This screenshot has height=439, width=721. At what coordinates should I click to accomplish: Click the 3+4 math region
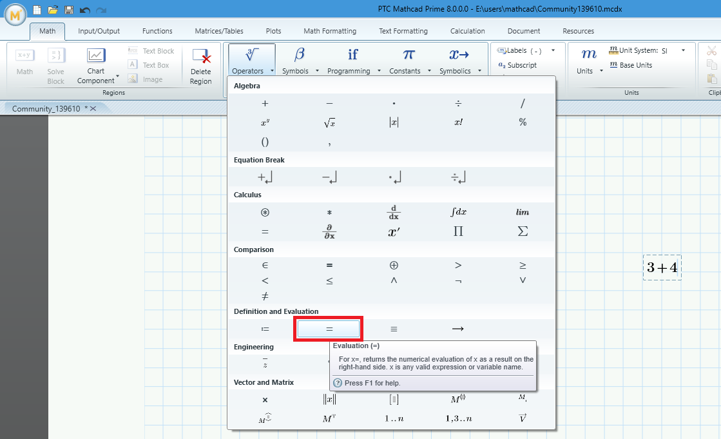click(662, 267)
